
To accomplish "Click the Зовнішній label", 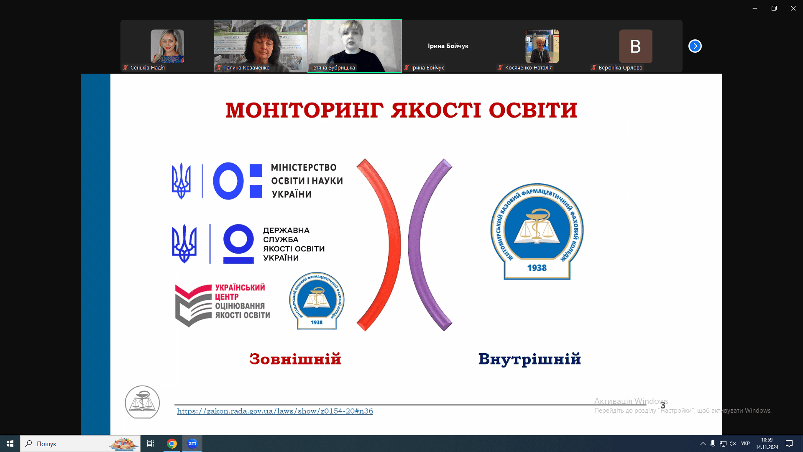I will coord(295,359).
